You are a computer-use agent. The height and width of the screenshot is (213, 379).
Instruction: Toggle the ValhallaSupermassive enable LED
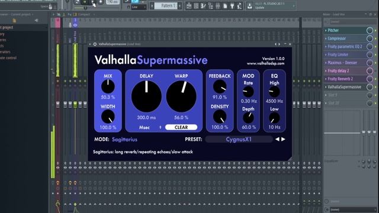[375, 87]
